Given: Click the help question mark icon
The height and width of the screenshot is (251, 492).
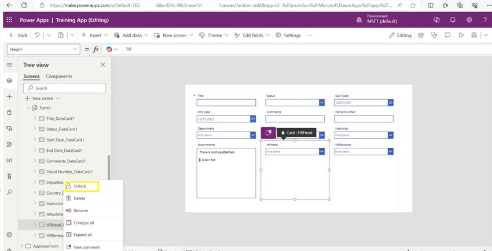Looking at the screenshot, I should (x=485, y=20).
